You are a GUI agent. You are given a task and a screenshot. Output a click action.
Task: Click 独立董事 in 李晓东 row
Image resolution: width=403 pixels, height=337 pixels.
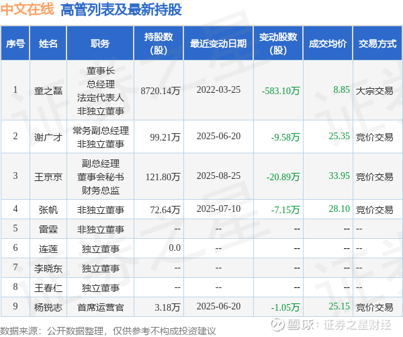point(101,268)
